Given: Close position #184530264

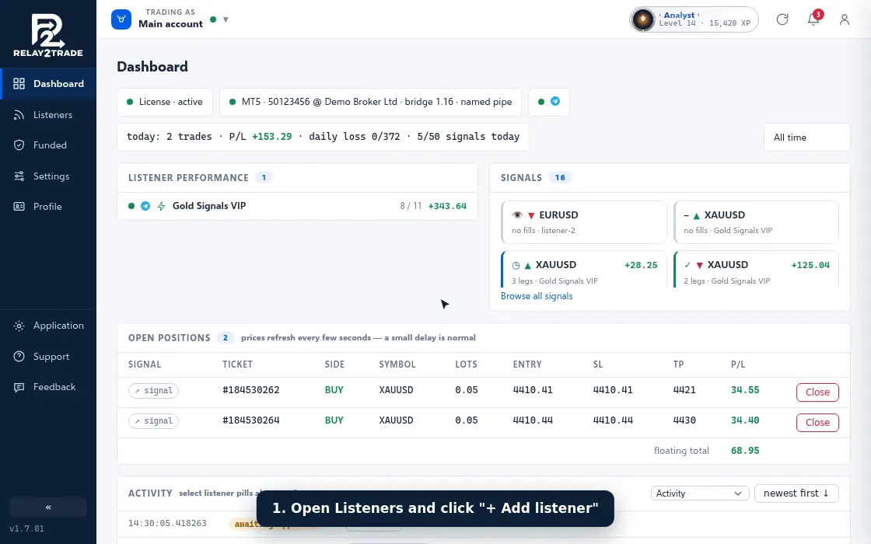Looking at the screenshot, I should coord(817,423).
